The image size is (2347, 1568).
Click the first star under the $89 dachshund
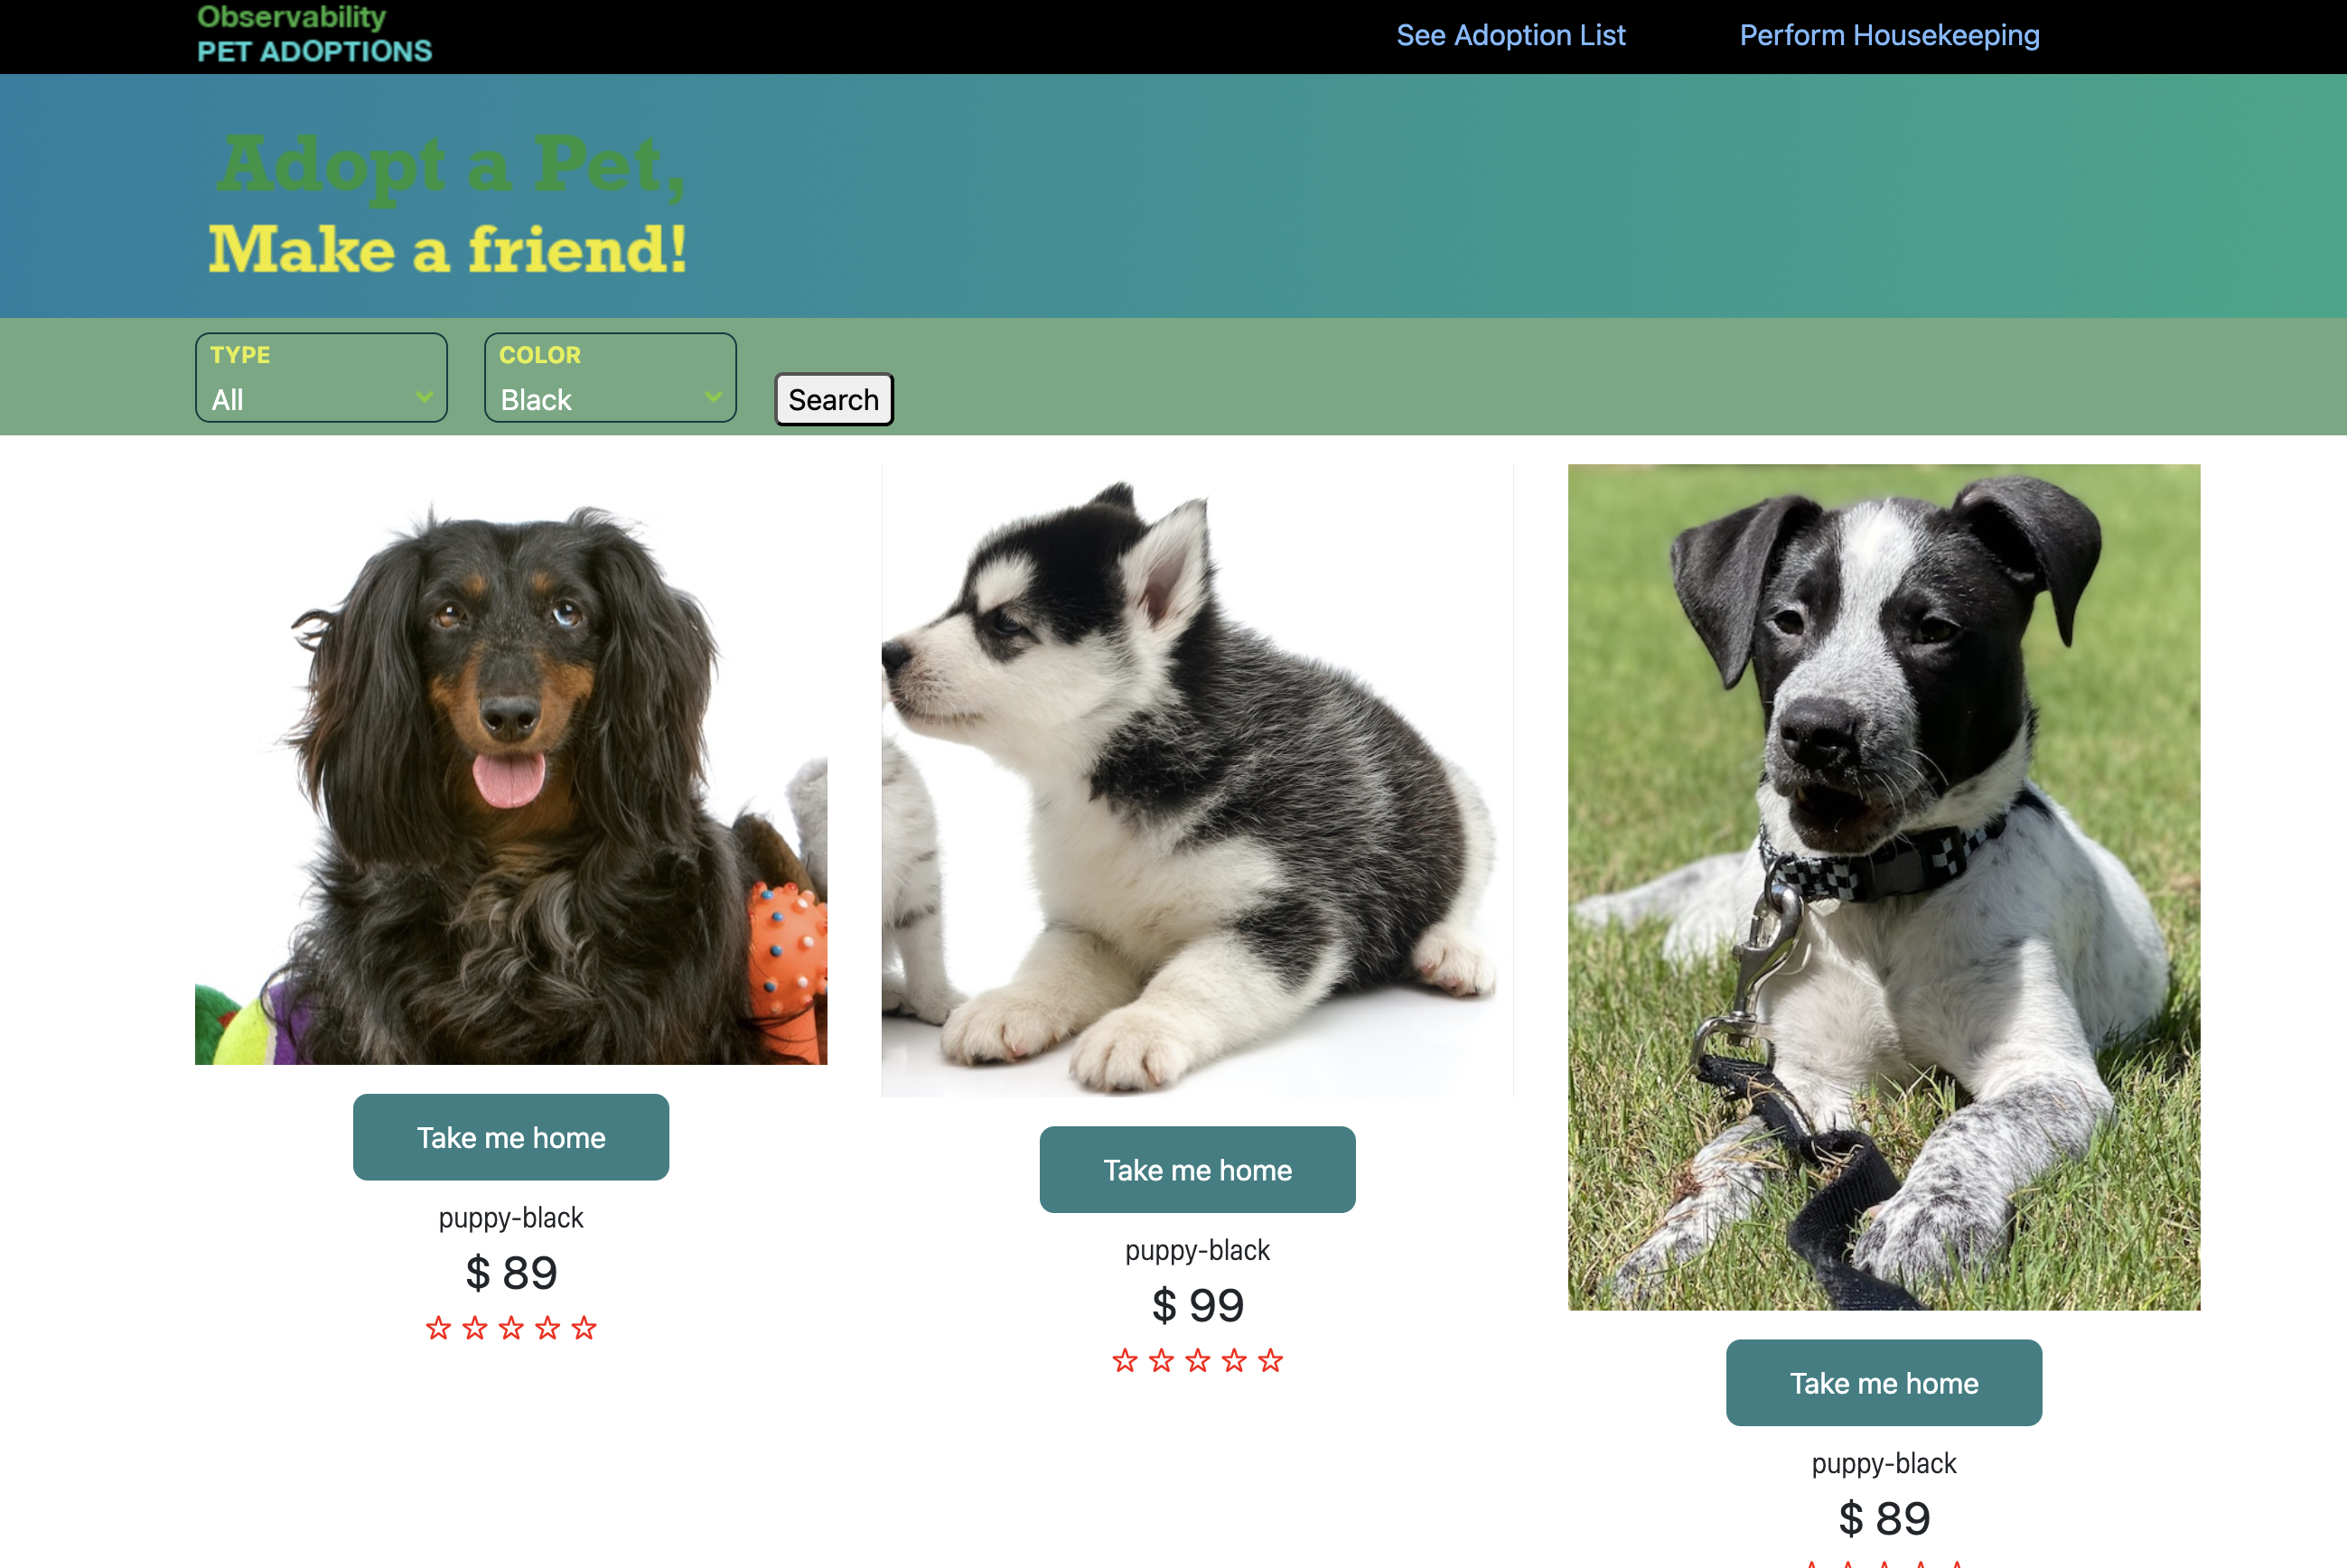pos(438,1328)
